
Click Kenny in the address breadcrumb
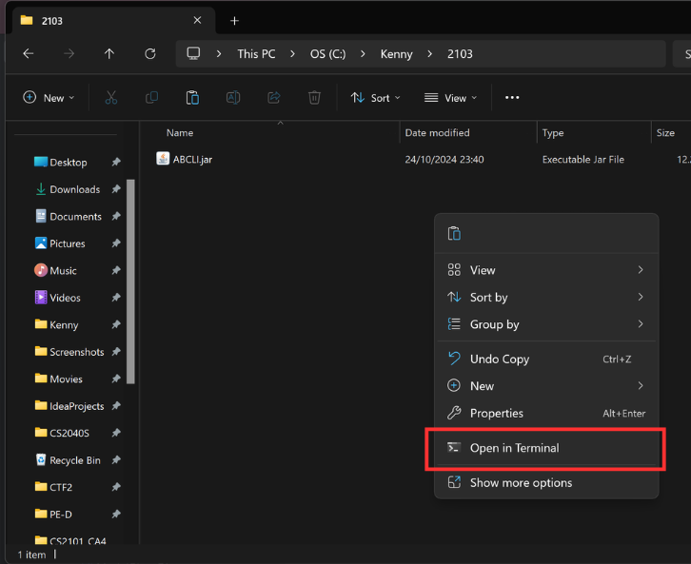(x=396, y=54)
